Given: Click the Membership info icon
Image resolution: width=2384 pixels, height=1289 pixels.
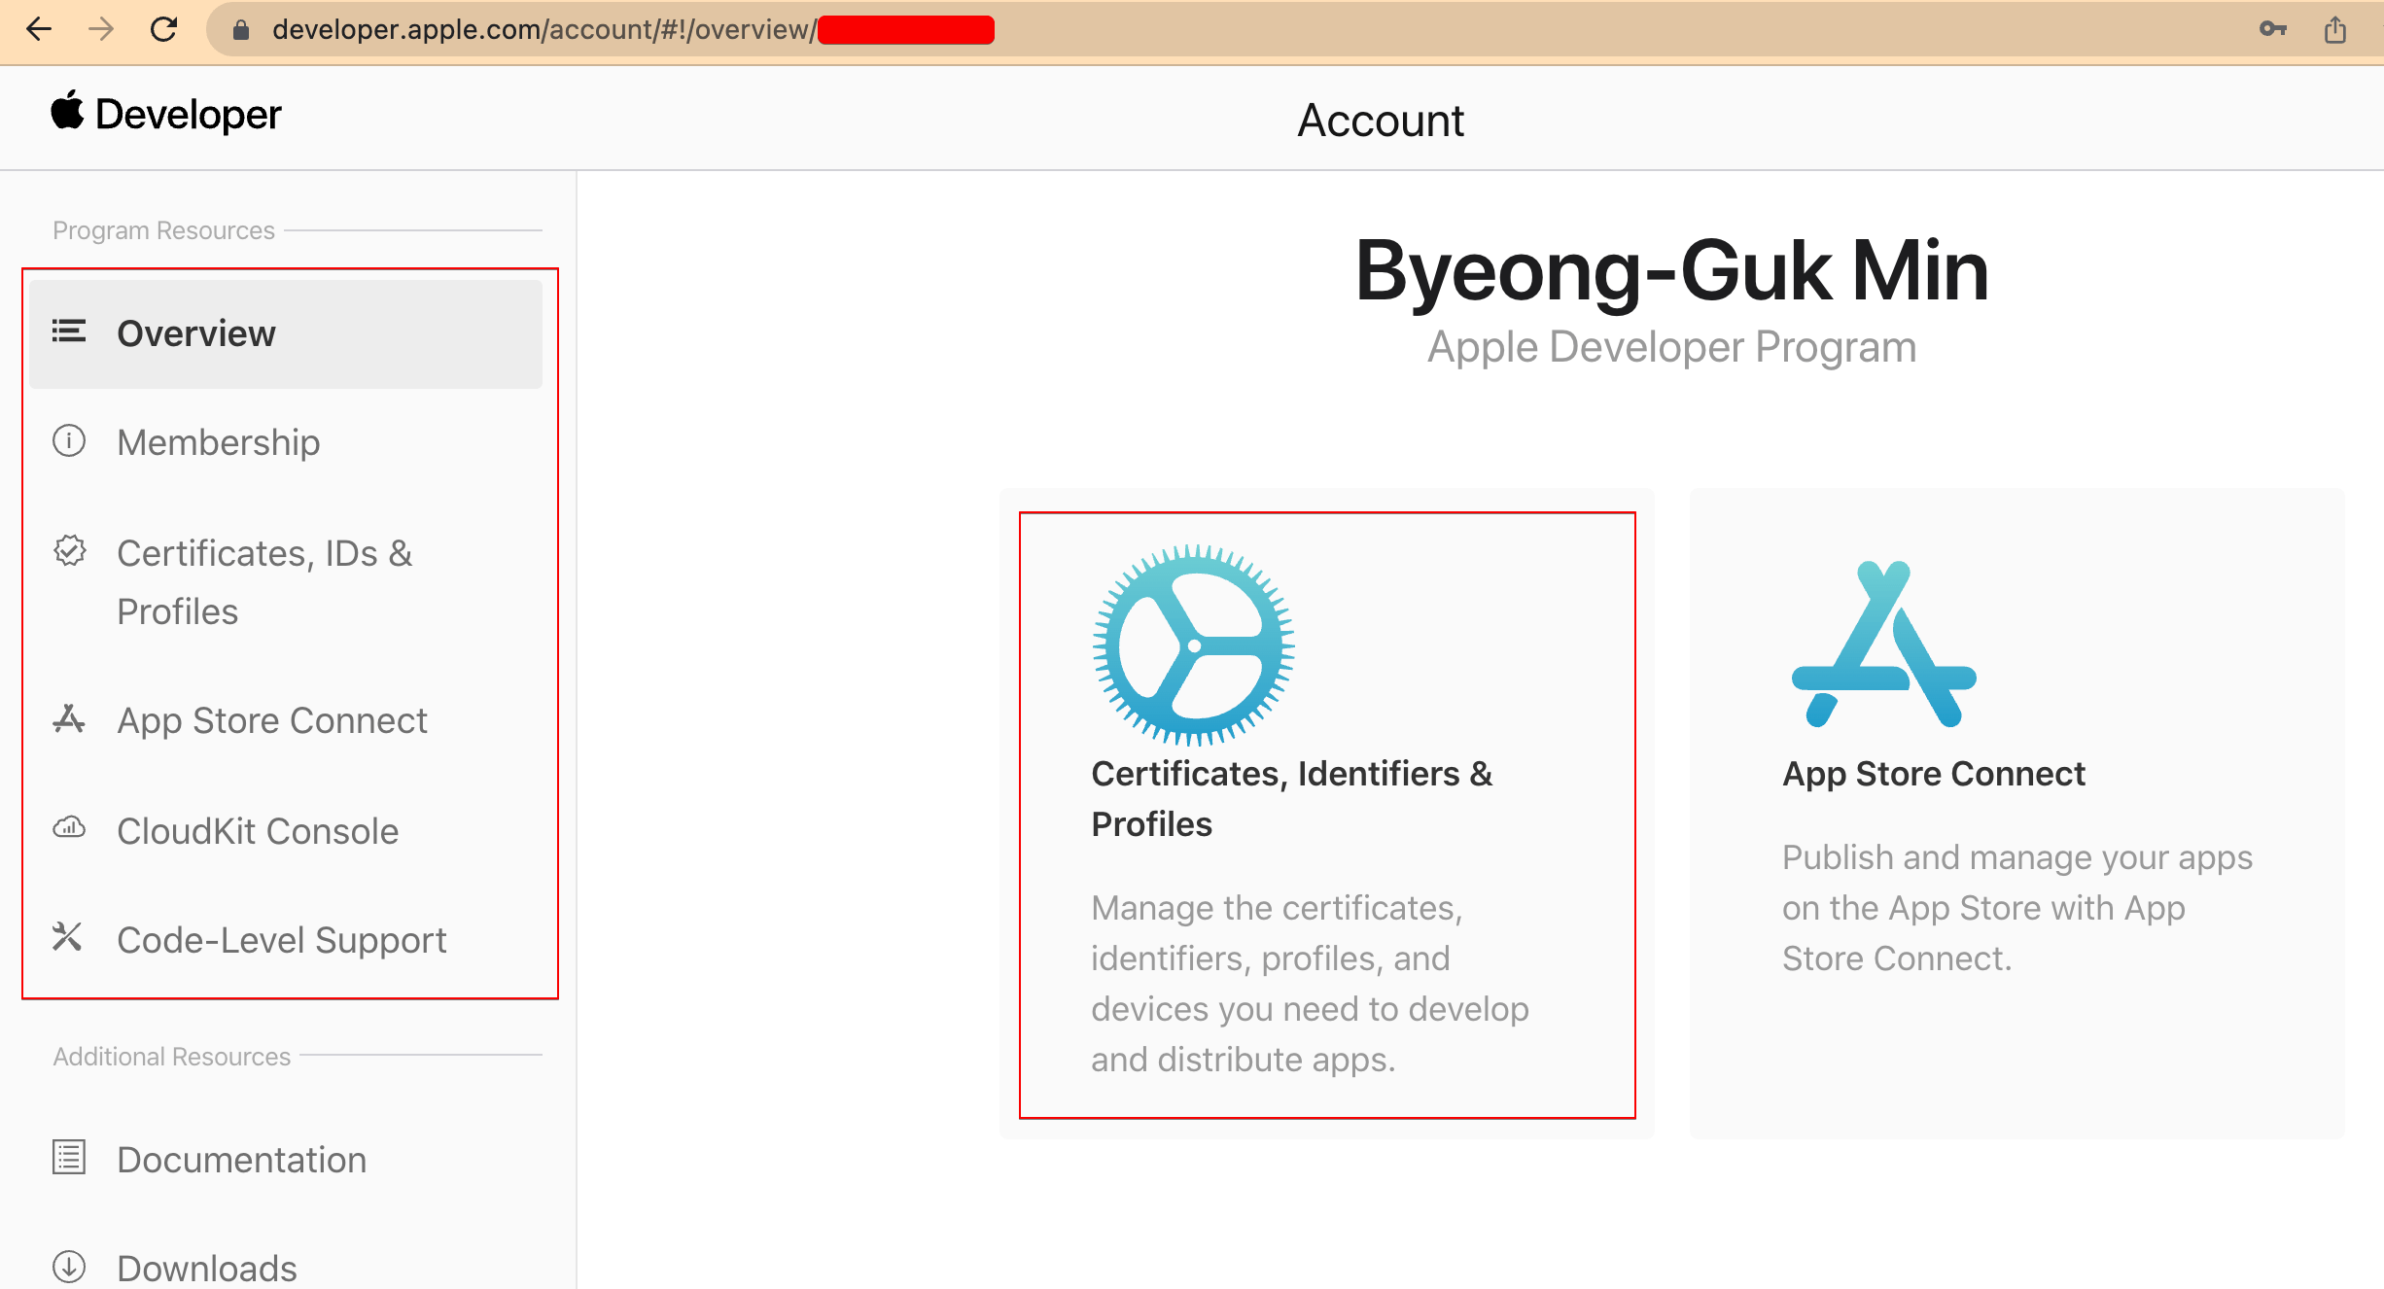Looking at the screenshot, I should (69, 440).
